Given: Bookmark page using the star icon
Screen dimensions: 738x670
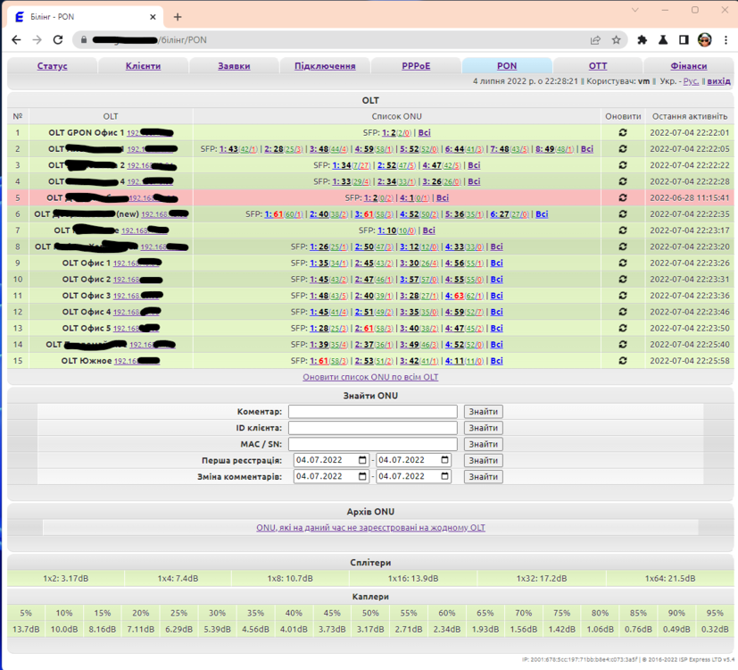Looking at the screenshot, I should point(617,39).
